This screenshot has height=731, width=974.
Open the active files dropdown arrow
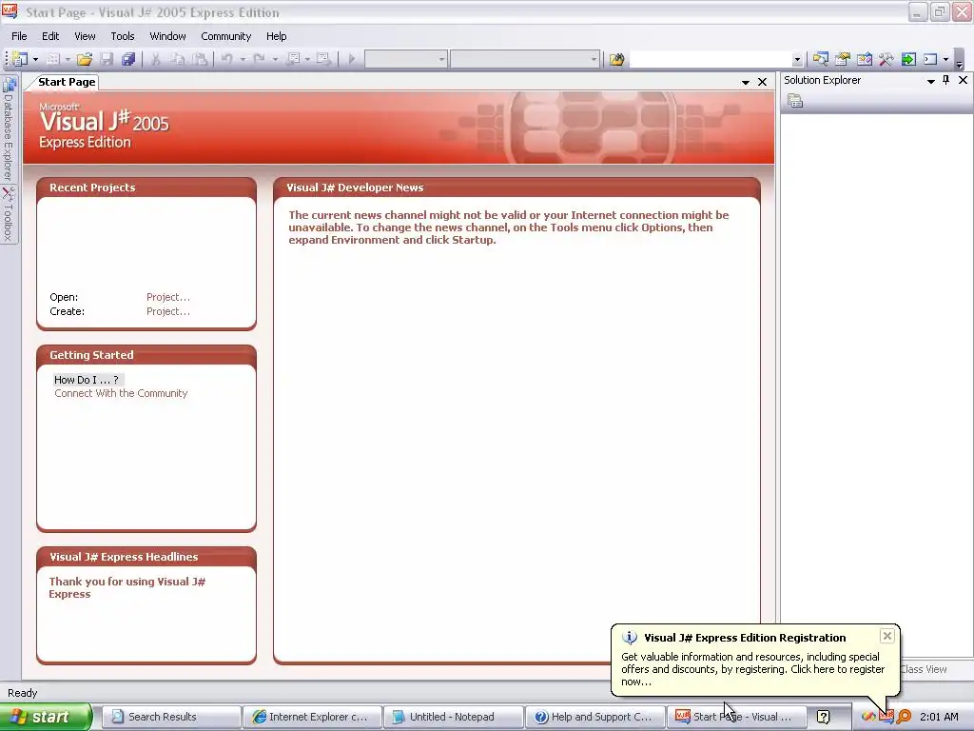tap(746, 82)
